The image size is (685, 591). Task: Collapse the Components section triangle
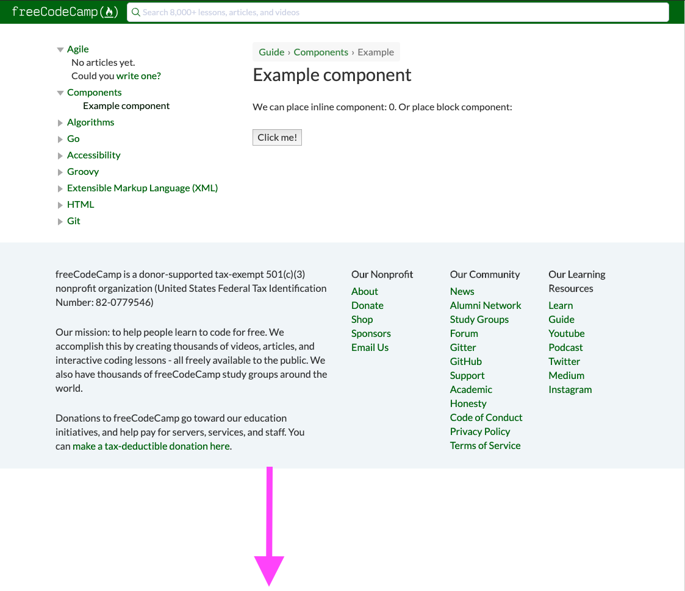60,93
